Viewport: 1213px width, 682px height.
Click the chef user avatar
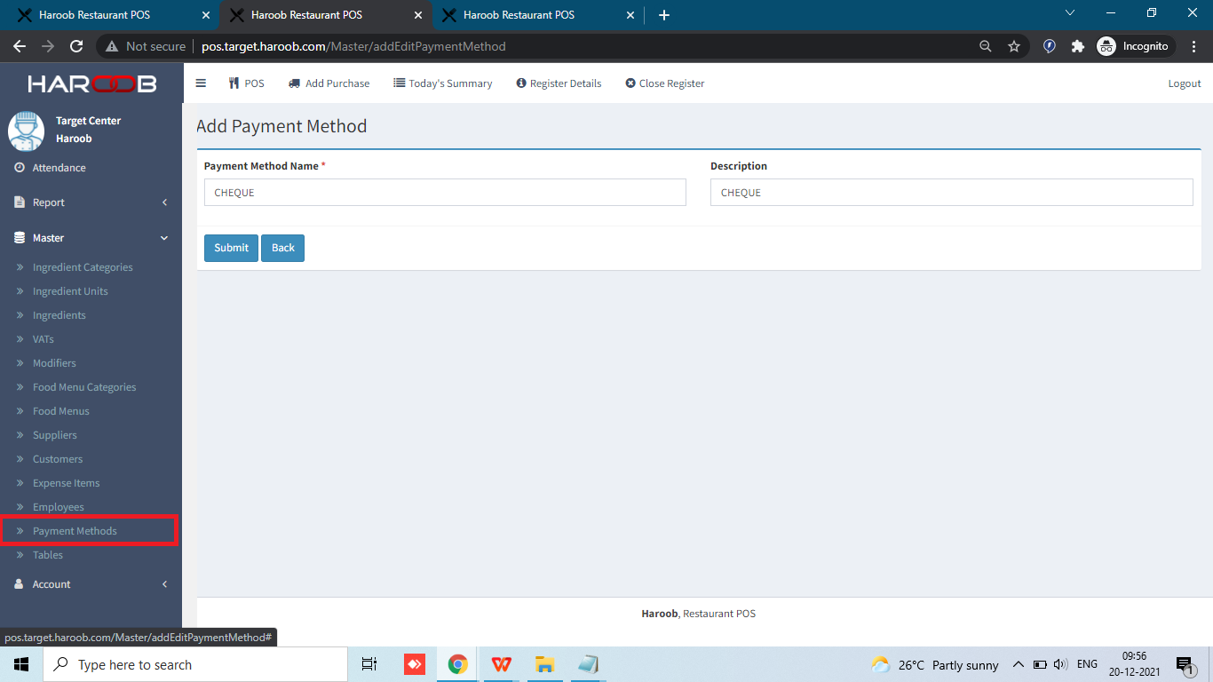click(26, 131)
